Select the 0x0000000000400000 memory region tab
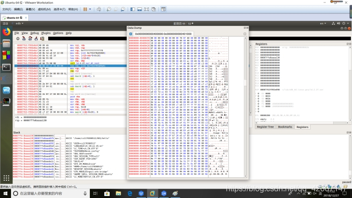This screenshot has height=198, width=352. pos(163,34)
